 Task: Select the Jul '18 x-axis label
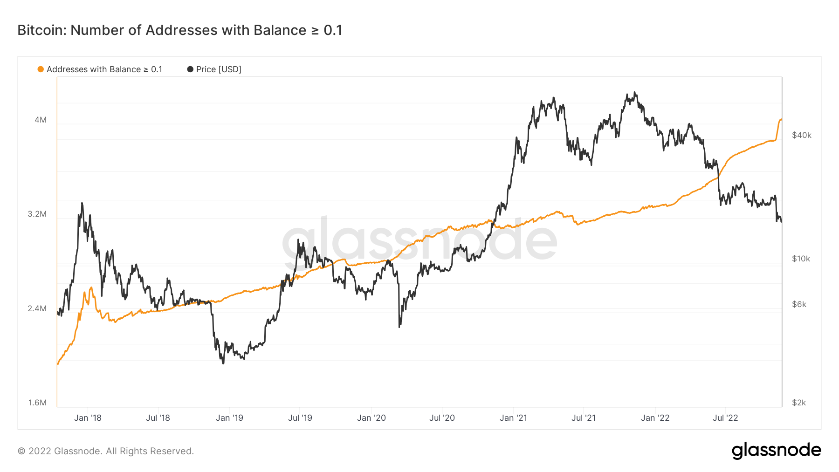tap(158, 418)
